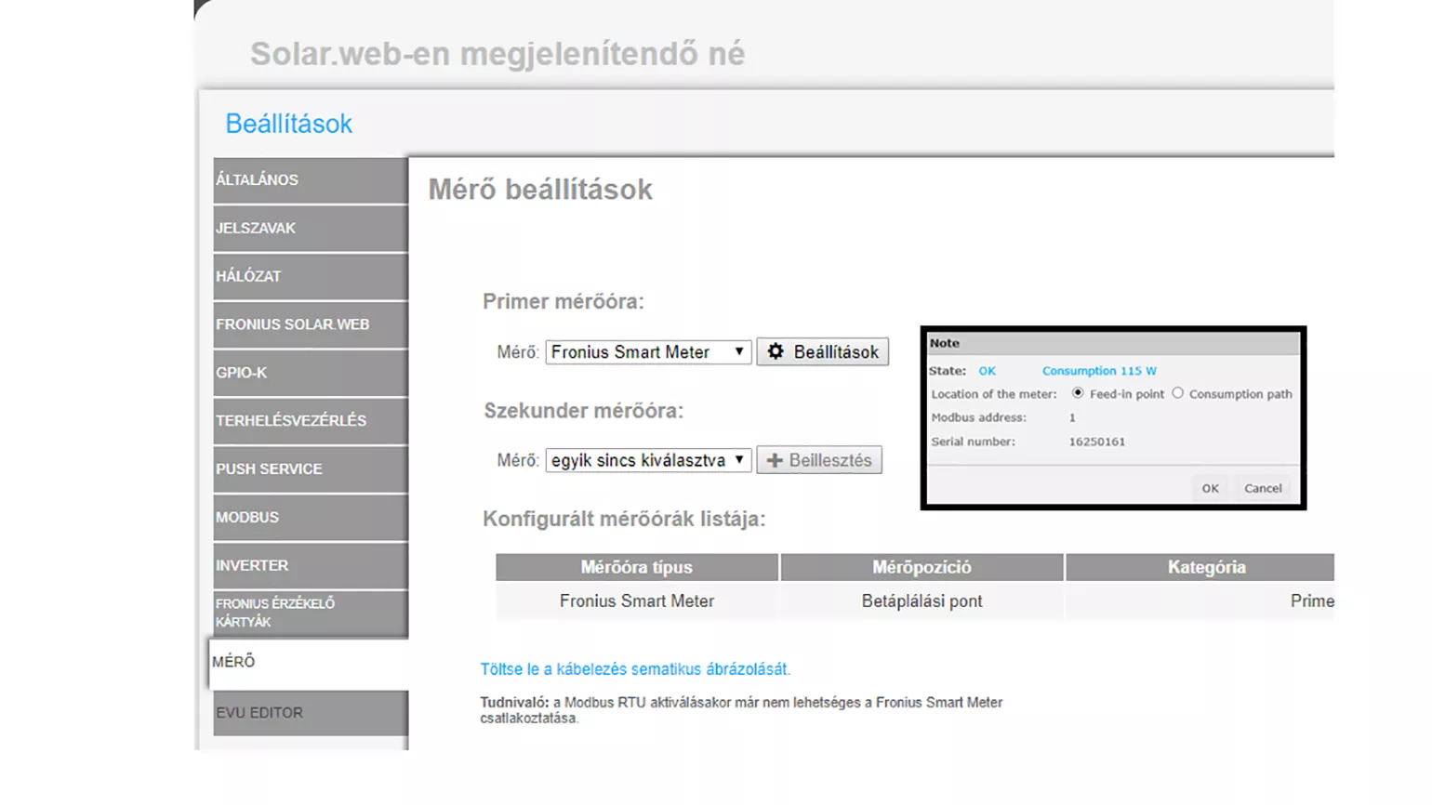1432x805 pixels.
Task: Select the MÉRŐ sidebar tab
Action: (x=310, y=663)
